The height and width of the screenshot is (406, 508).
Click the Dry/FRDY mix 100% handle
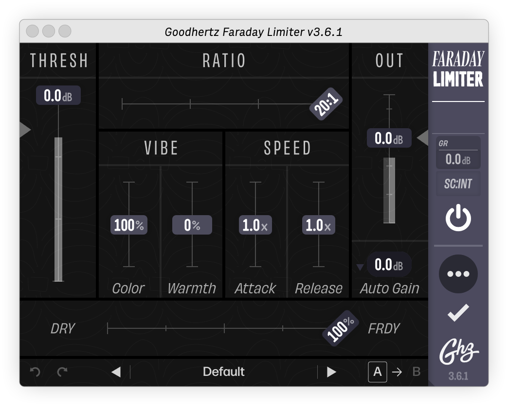point(340,328)
